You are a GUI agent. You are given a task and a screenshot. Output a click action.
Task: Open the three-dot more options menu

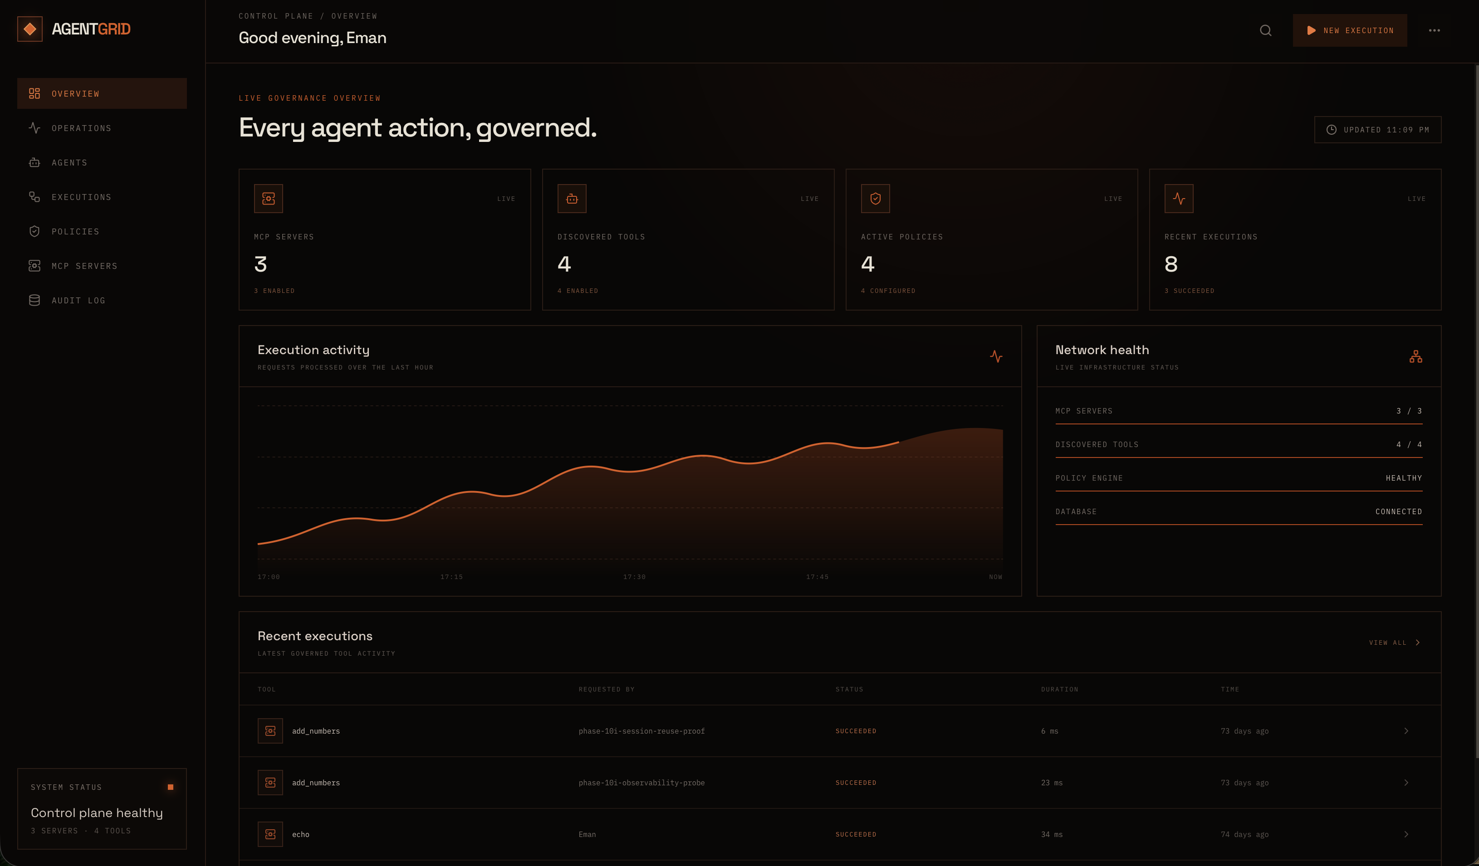tap(1434, 30)
